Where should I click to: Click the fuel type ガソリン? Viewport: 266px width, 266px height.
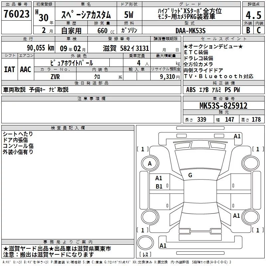pyautogui.click(x=129, y=30)
